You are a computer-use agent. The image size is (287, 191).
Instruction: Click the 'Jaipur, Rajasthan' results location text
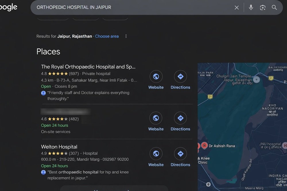pos(75,36)
